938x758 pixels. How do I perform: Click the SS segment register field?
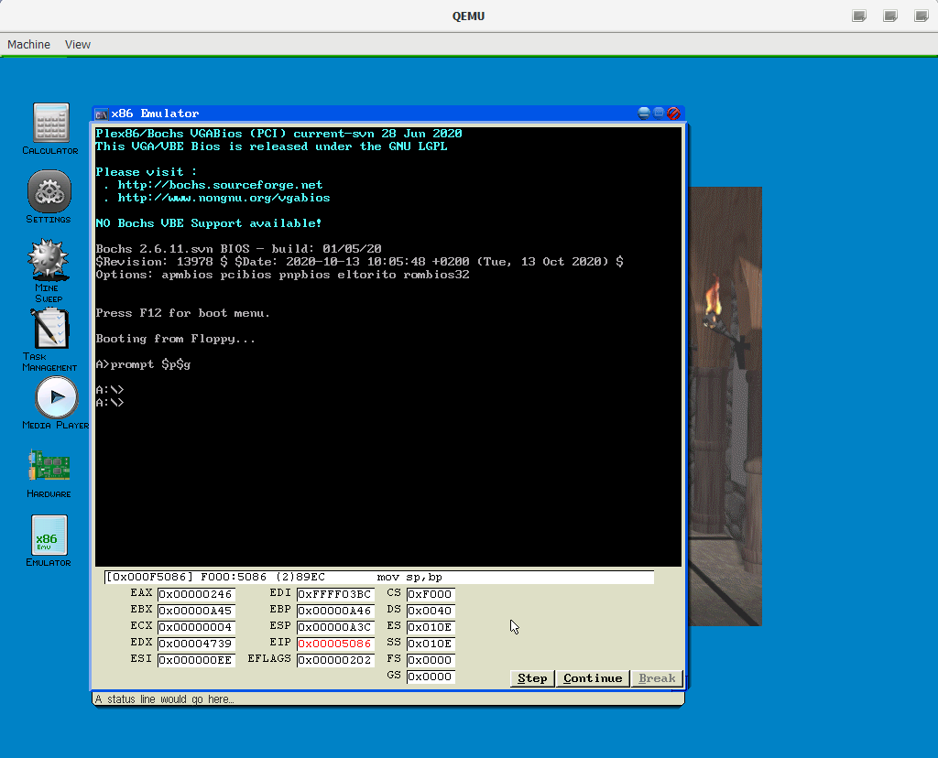[431, 644]
